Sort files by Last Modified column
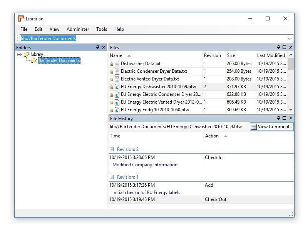This screenshot has height=231, width=308. [x=271, y=55]
